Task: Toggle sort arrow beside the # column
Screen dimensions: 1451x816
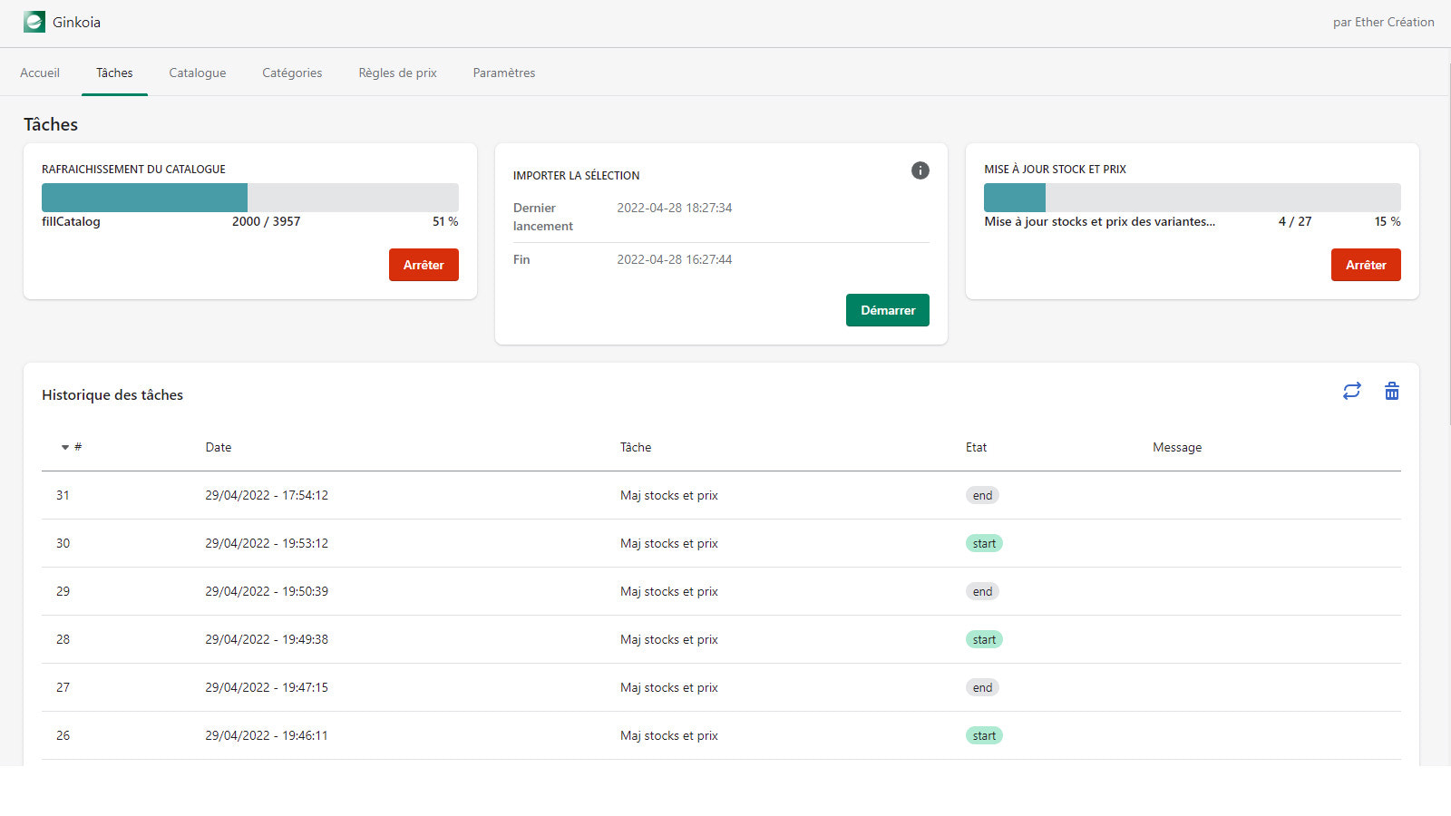Action: (x=65, y=447)
